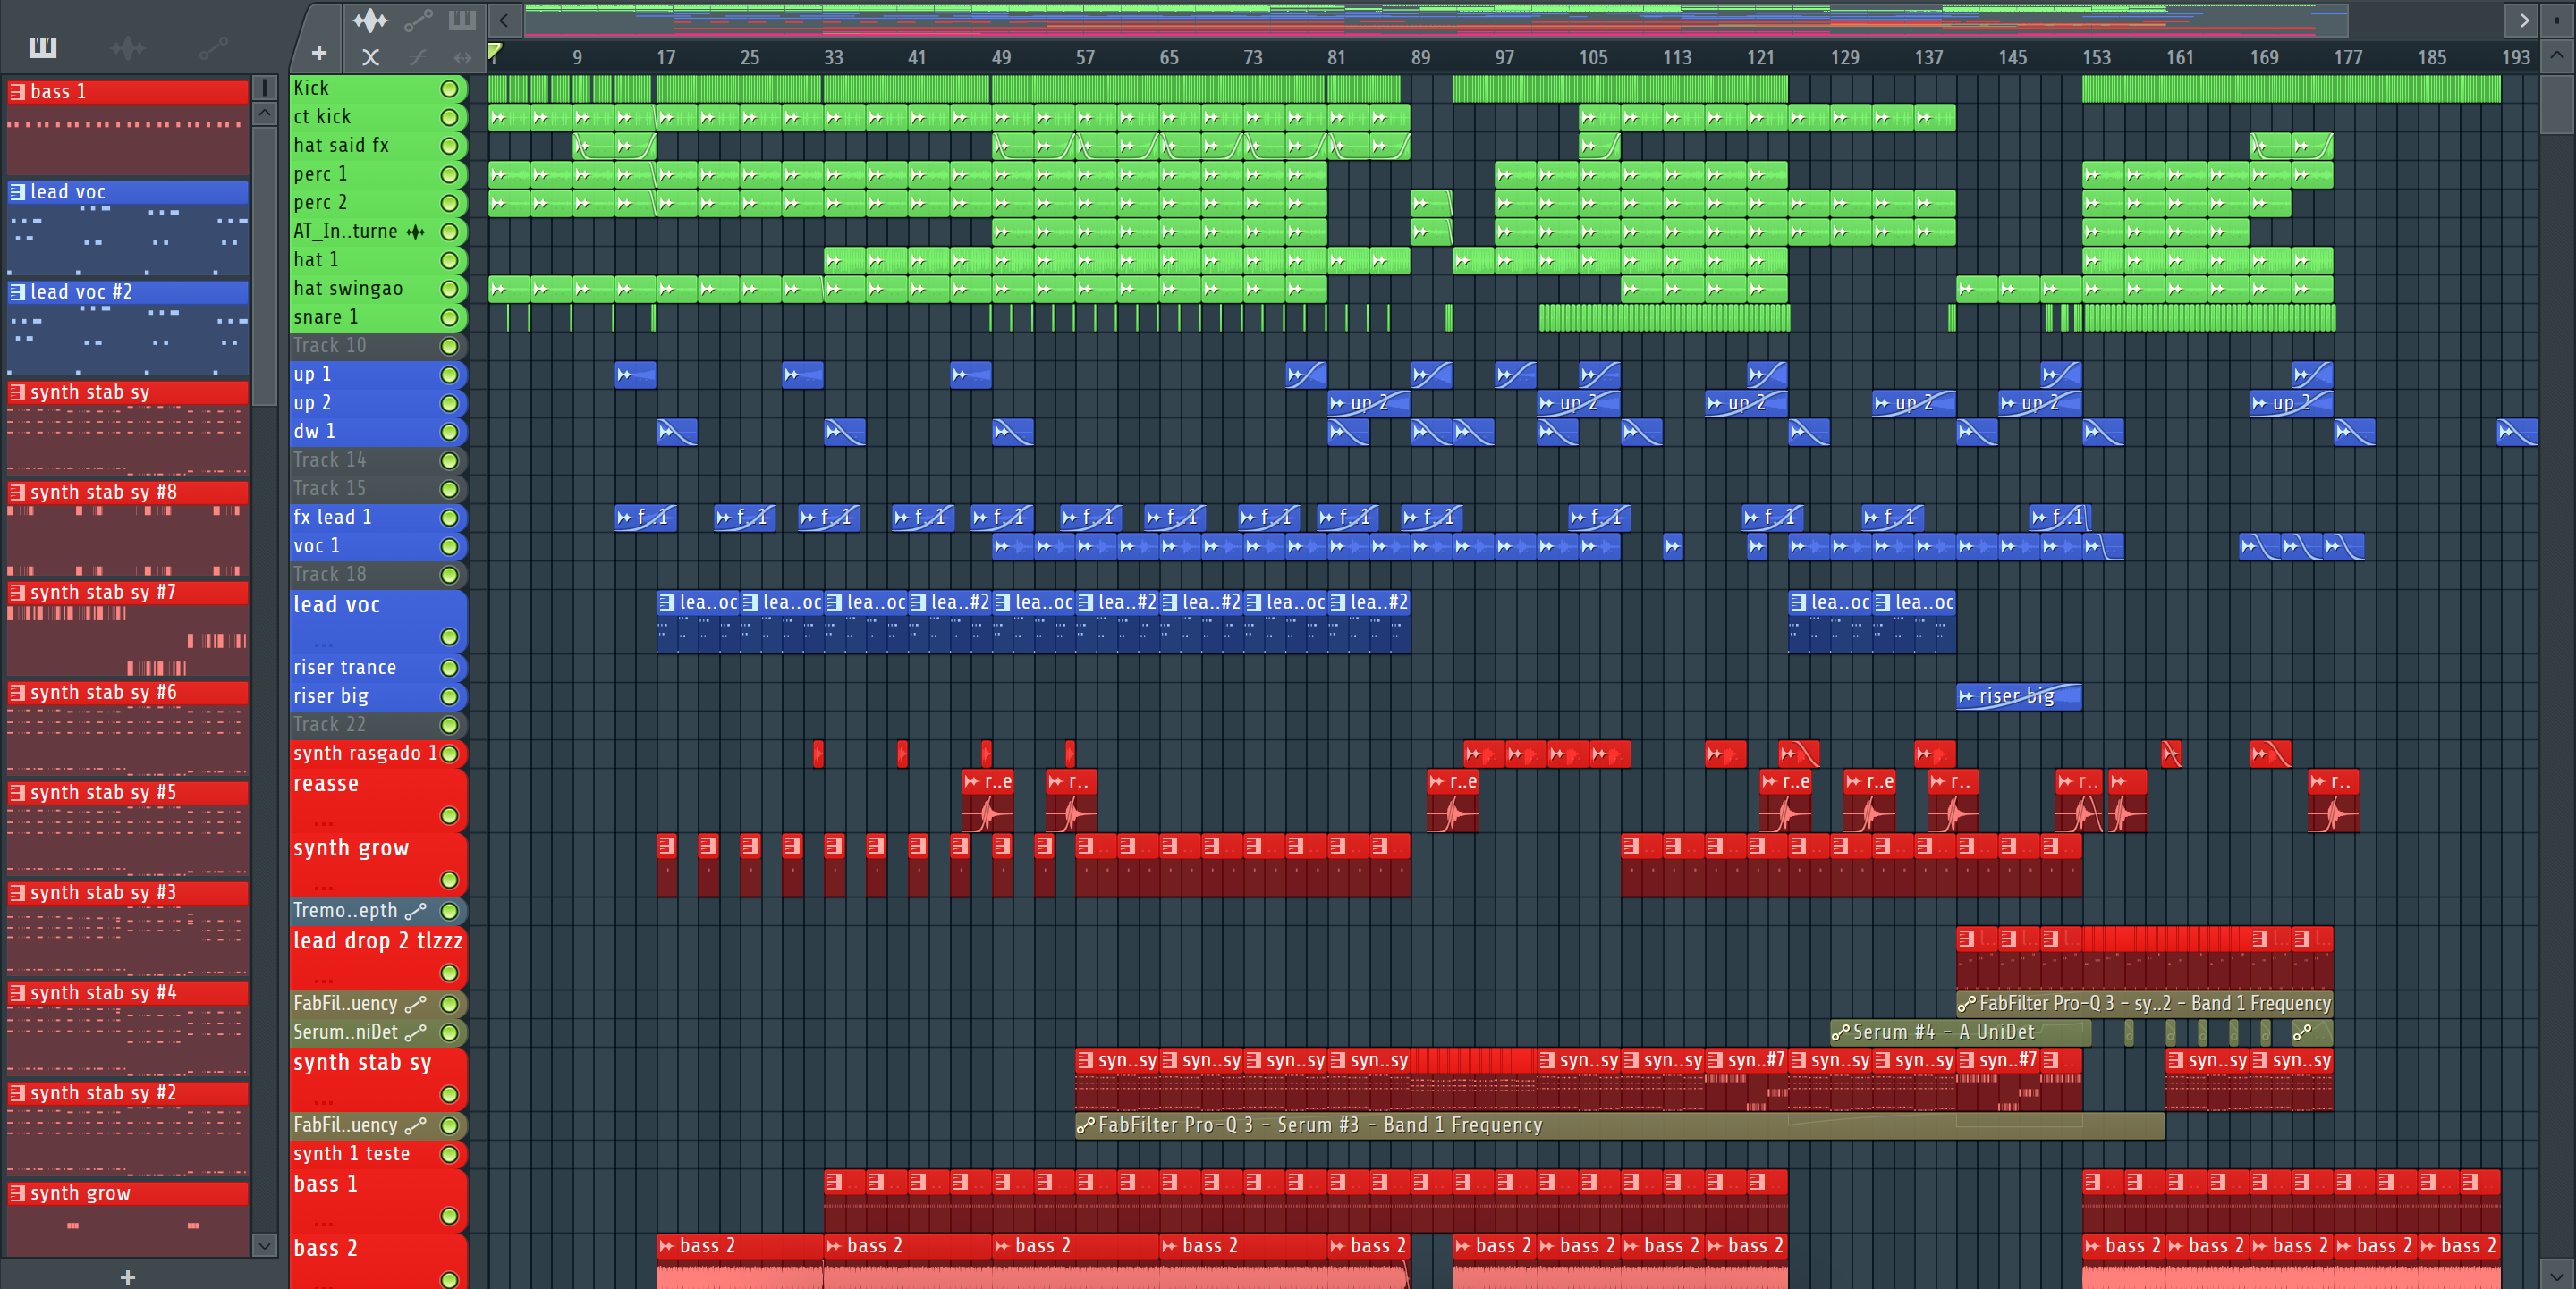The width and height of the screenshot is (2576, 1289).
Task: Select pattern clip focus piano icon
Action: point(462,20)
